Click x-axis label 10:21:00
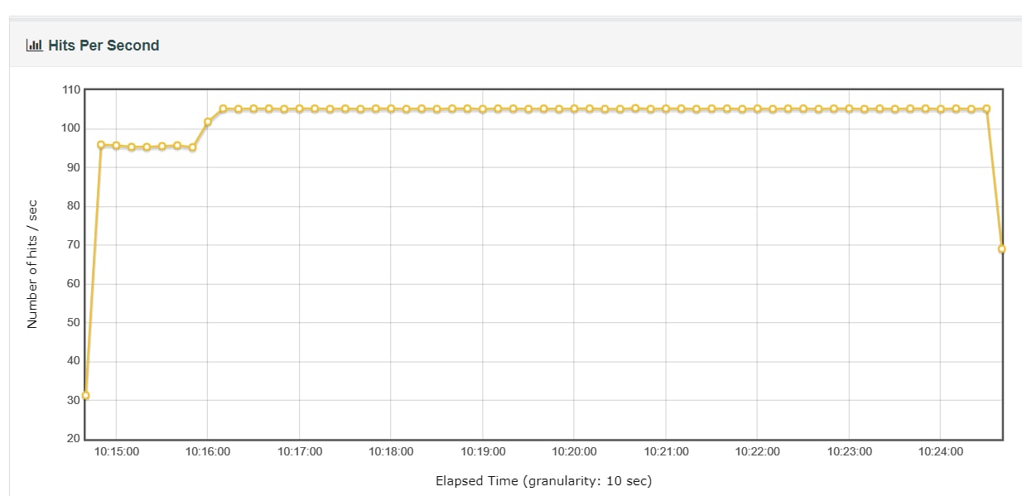The image size is (1022, 496). coord(666,452)
